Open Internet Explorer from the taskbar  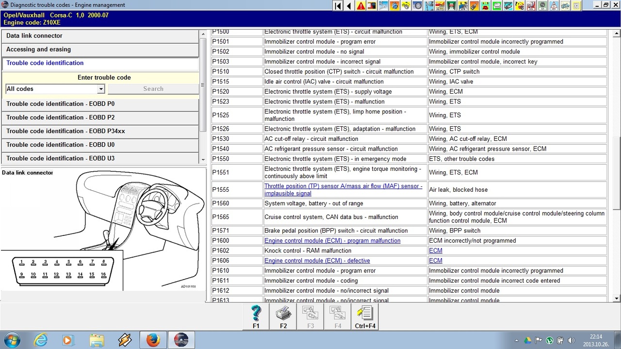(x=41, y=340)
